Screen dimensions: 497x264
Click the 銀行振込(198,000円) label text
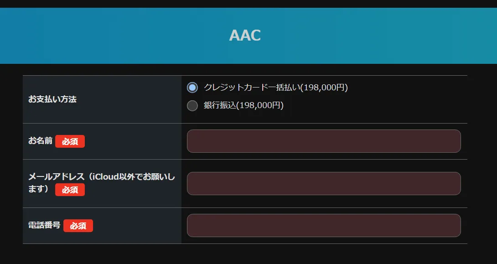[243, 106]
